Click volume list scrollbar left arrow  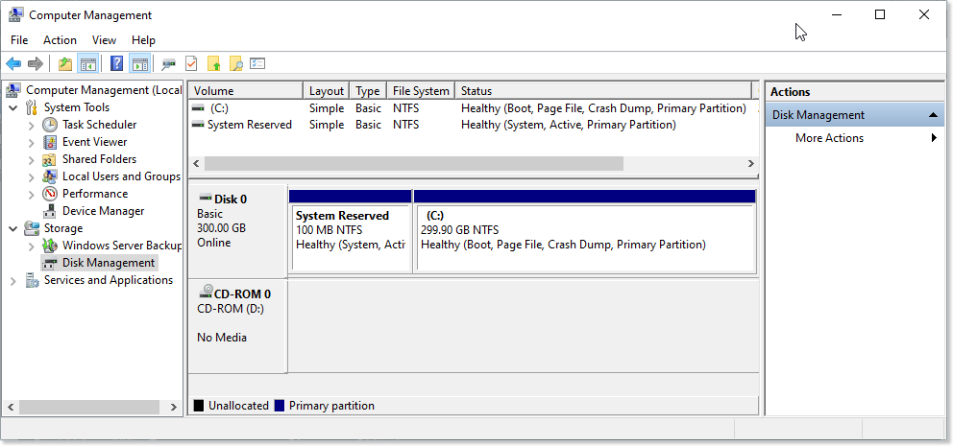coord(196,163)
